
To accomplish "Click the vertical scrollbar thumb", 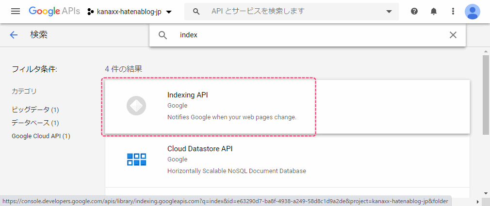I will pos(486,95).
